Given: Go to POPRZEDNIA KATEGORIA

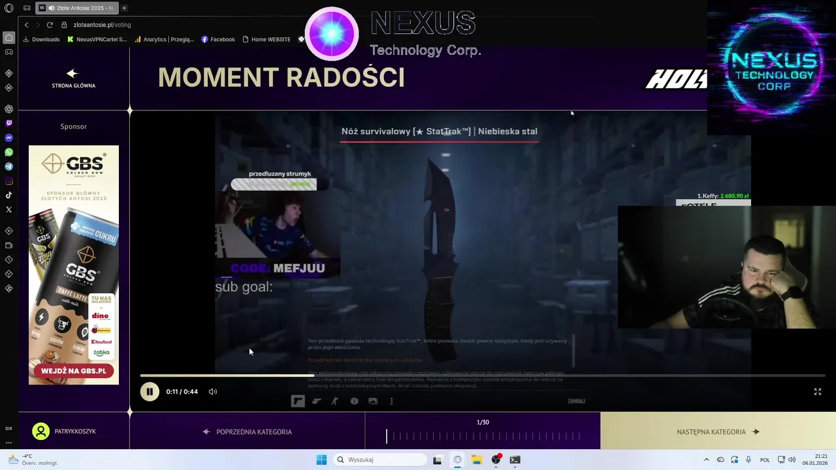Looking at the screenshot, I should pos(248,431).
